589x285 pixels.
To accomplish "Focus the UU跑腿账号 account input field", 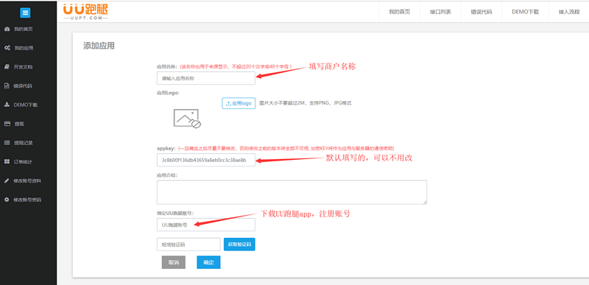I will (206, 225).
